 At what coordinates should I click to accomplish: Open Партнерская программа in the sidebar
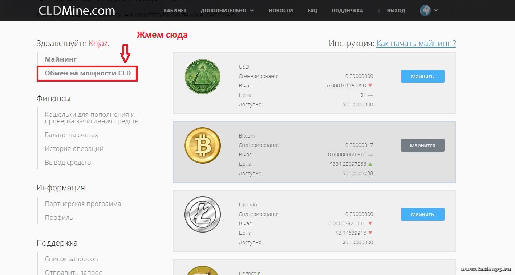(83, 204)
